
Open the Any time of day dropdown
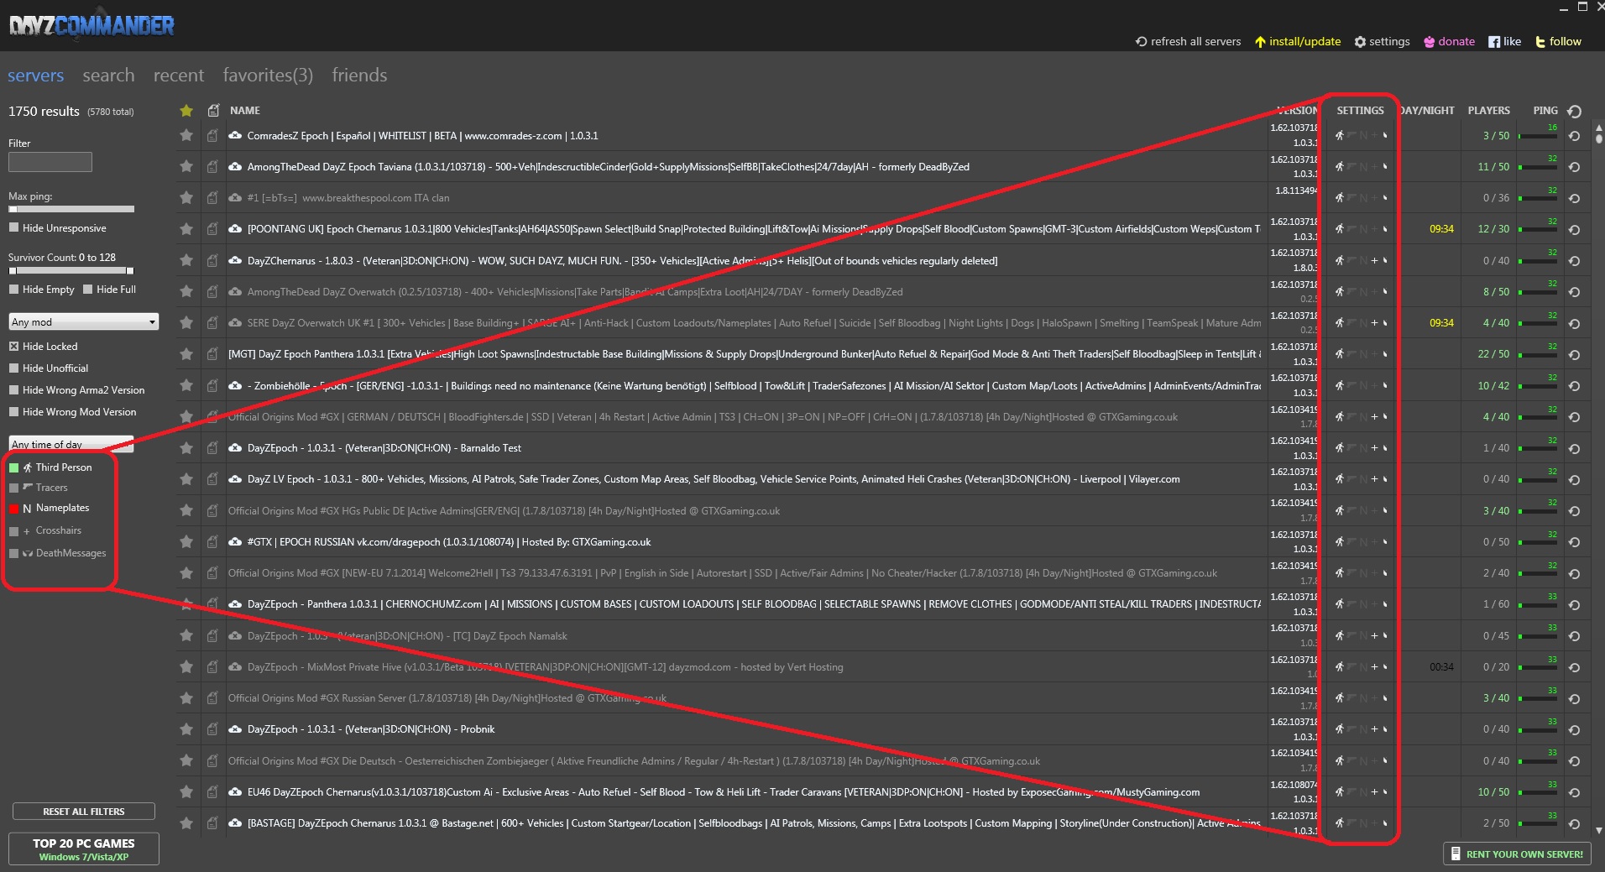pyautogui.click(x=71, y=444)
